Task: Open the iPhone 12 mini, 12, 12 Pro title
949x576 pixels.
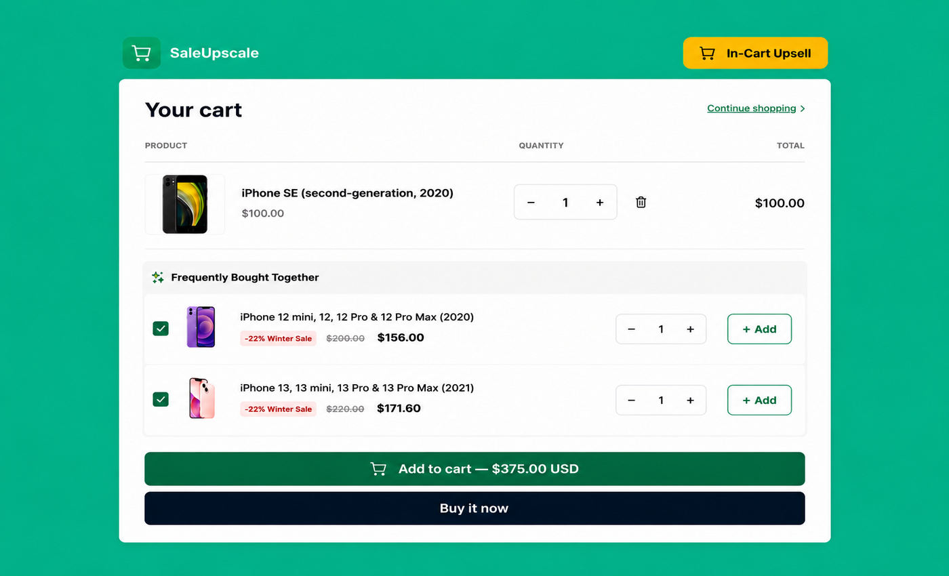Action: (357, 317)
